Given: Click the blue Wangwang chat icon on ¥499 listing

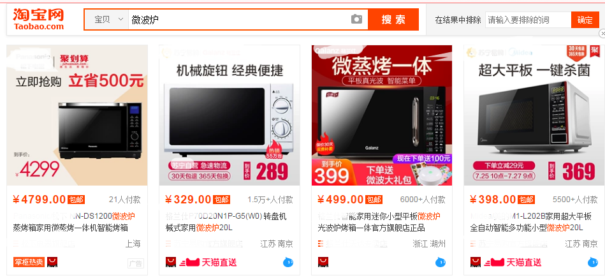Looking at the screenshot, I should tap(441, 263).
